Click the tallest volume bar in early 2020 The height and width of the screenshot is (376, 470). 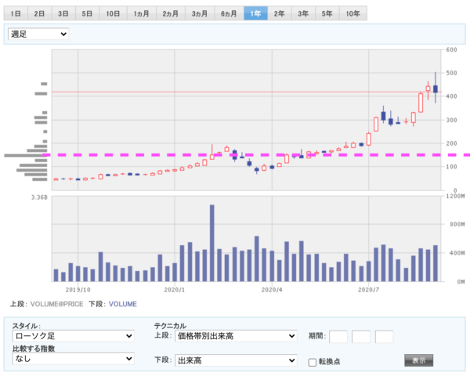click(x=212, y=243)
